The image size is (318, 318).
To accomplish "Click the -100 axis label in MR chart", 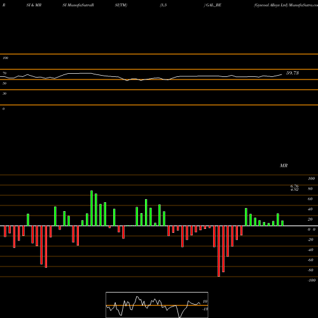I will tap(312, 280).
